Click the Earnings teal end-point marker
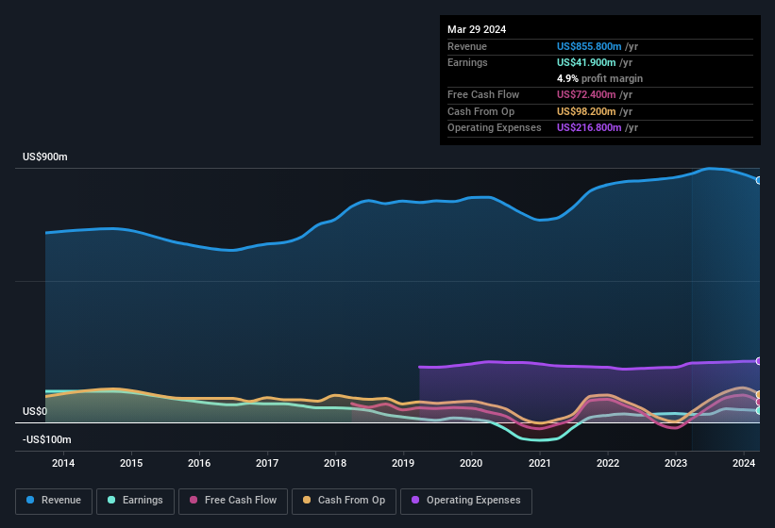This screenshot has height=528, width=775. 759,410
